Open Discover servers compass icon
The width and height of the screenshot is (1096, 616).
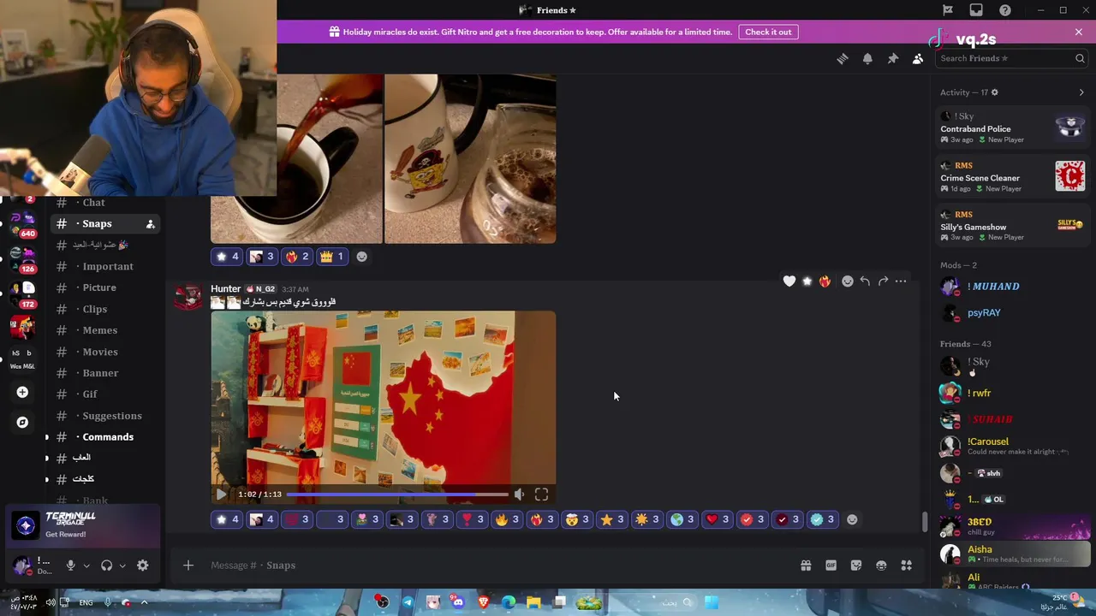pos(22,422)
